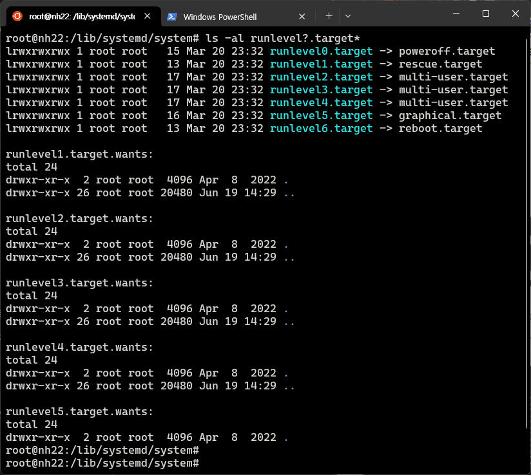Close the Windows PowerShell tab

[x=302, y=16]
